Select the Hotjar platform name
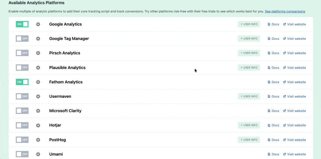 [x=55, y=125]
